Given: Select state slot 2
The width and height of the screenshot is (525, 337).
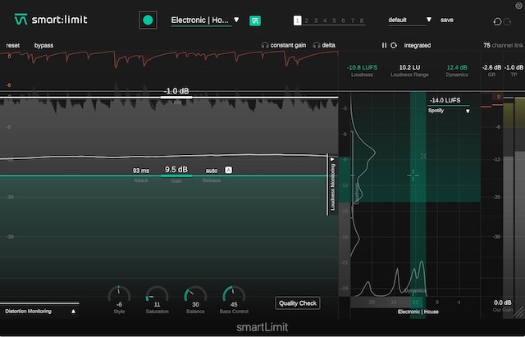Looking at the screenshot, I should coord(307,20).
